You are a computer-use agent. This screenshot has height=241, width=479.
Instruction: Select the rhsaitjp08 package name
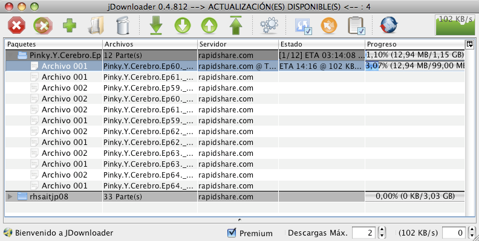49,196
